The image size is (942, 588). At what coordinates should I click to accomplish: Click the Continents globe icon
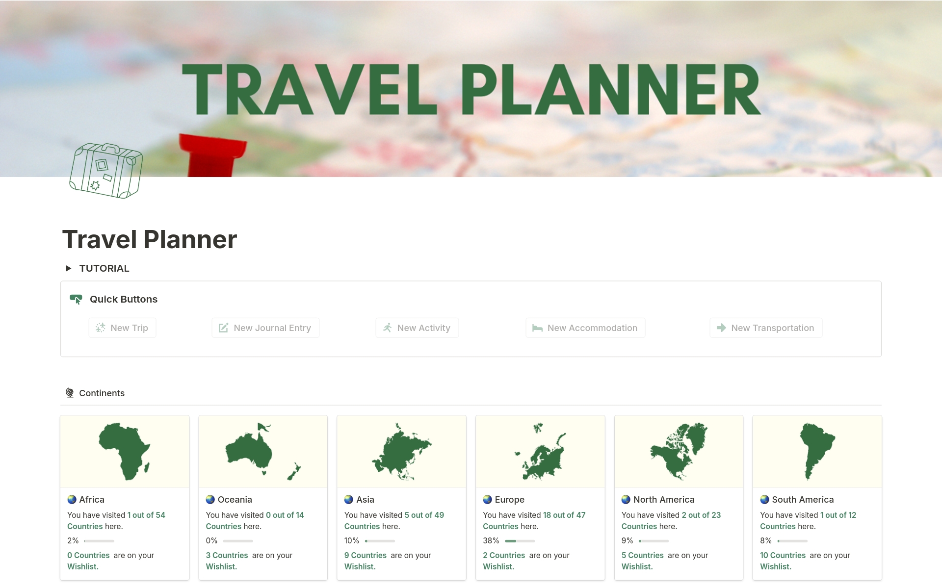pyautogui.click(x=68, y=392)
